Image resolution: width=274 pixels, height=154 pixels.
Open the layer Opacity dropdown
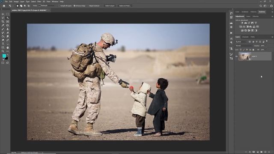click(x=266, y=46)
